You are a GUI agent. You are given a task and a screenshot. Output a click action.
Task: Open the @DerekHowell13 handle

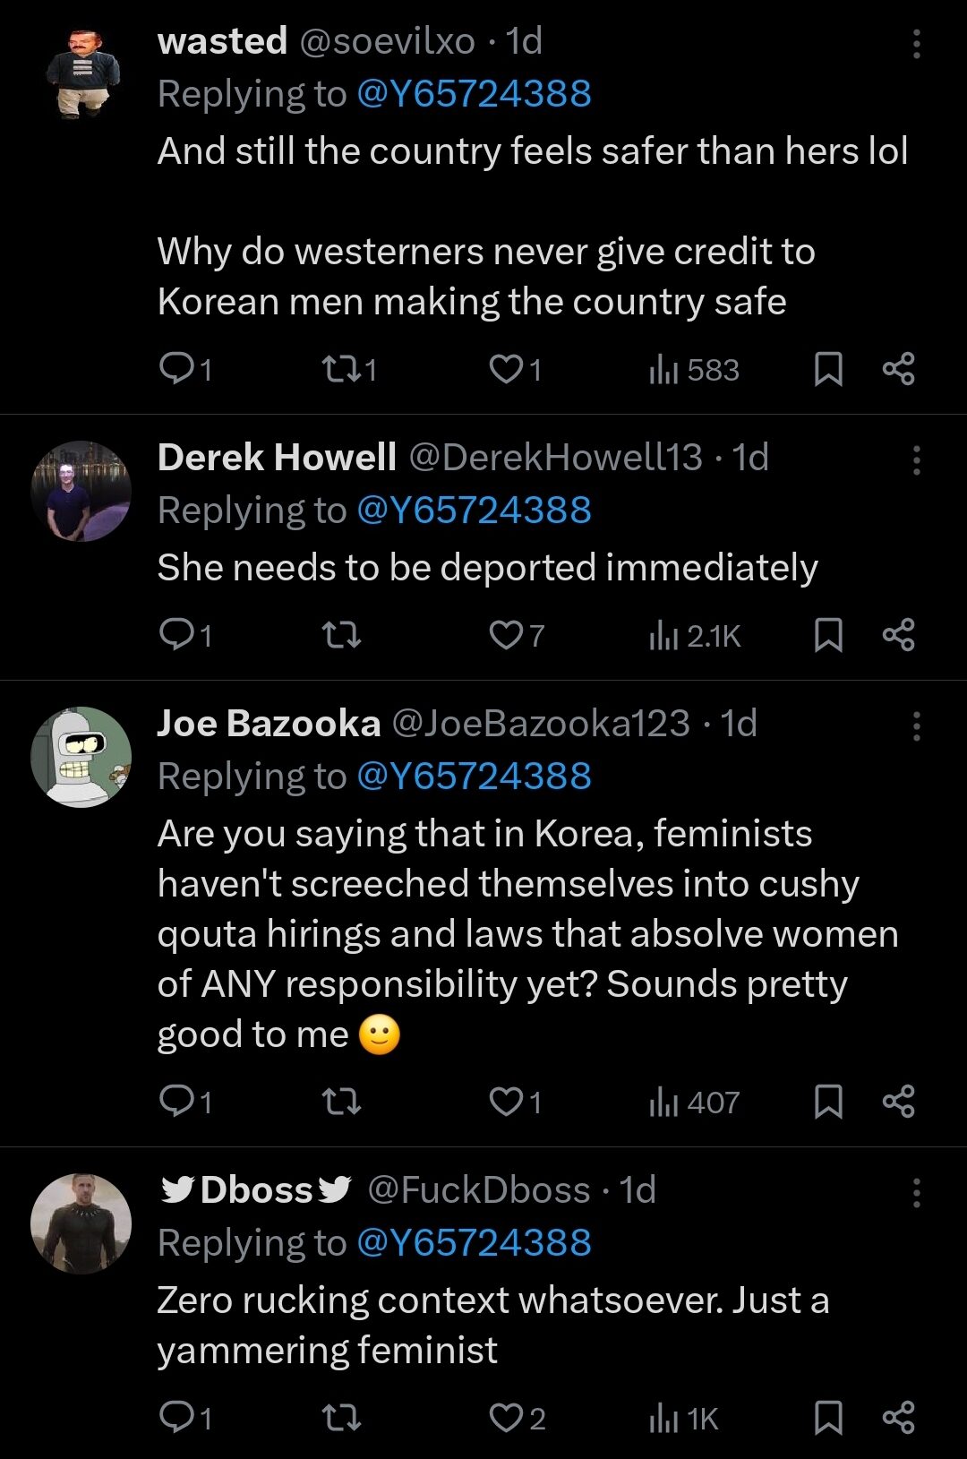pos(555,458)
